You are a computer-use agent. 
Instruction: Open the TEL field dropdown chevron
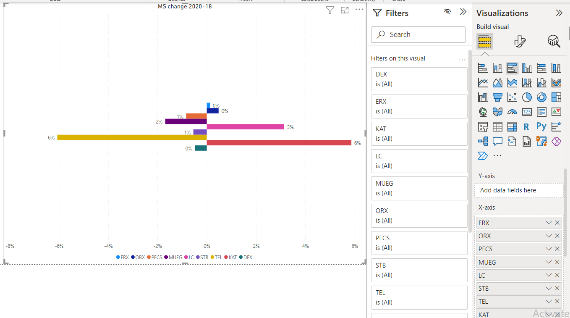point(549,301)
